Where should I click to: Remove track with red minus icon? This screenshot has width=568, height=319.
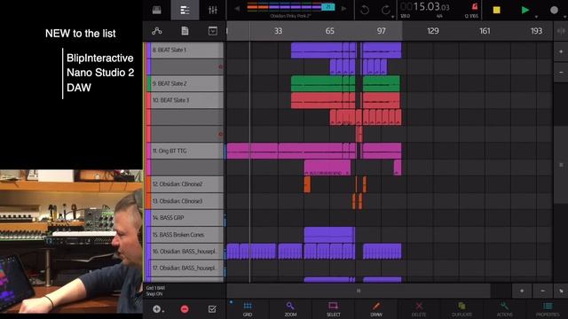[x=185, y=309]
